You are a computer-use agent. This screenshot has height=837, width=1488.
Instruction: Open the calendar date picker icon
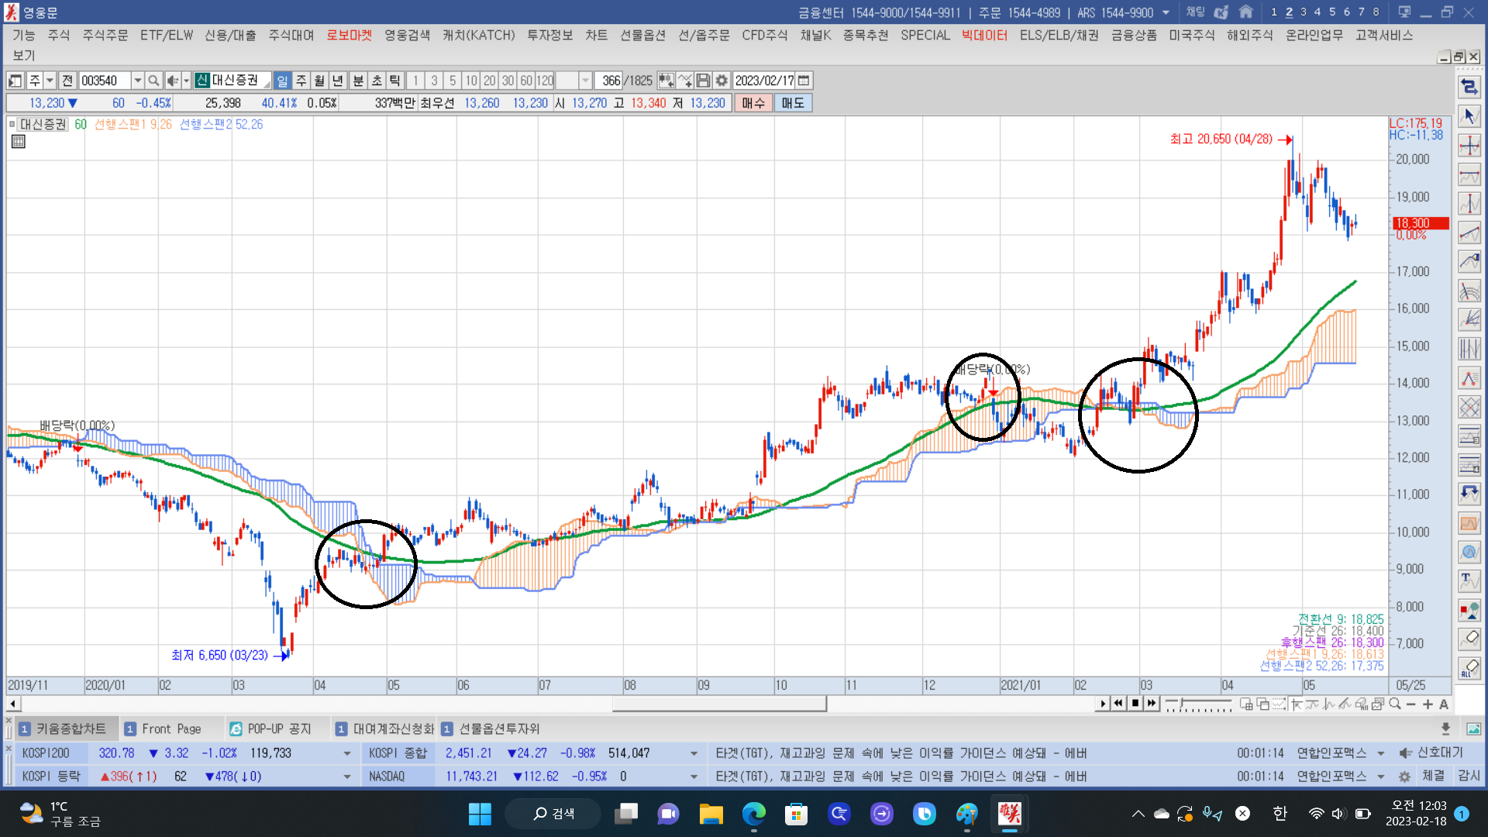point(804,81)
